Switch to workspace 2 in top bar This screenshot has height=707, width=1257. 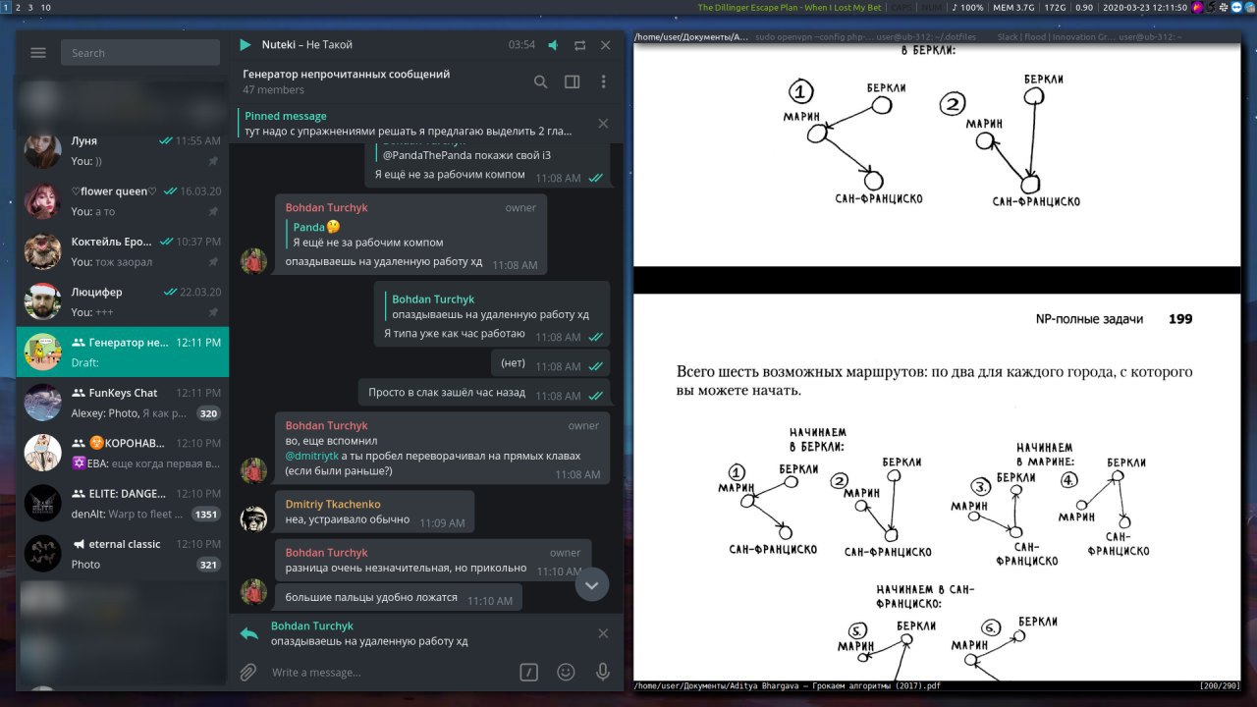[x=18, y=7]
